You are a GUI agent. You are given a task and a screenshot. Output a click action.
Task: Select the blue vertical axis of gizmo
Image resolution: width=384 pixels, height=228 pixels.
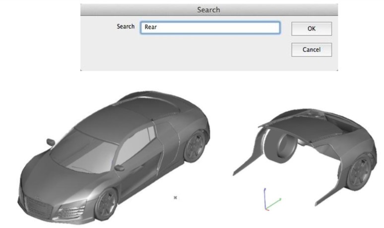coord(265,197)
